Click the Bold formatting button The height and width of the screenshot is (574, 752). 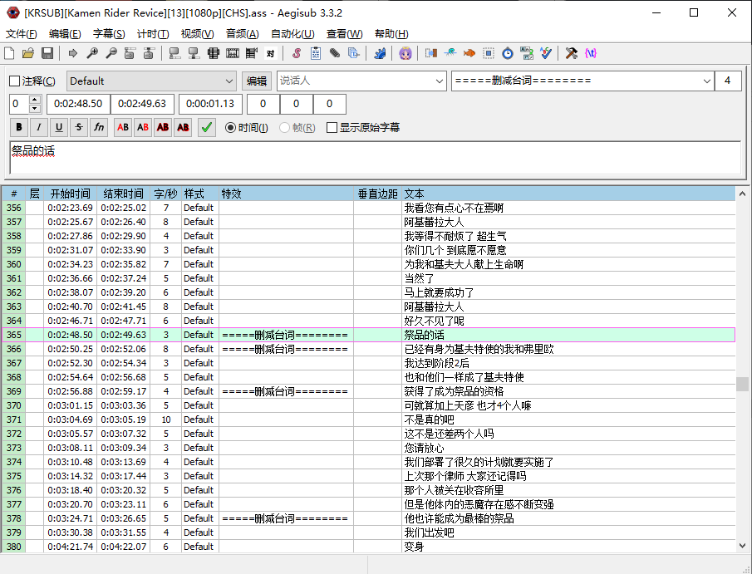(18, 127)
